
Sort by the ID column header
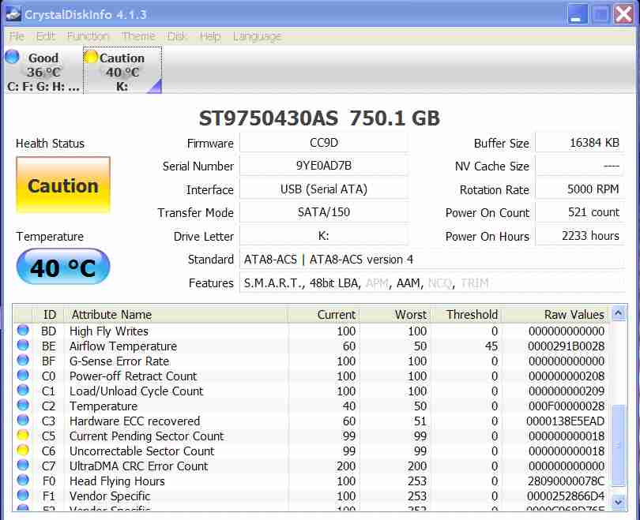(x=49, y=315)
